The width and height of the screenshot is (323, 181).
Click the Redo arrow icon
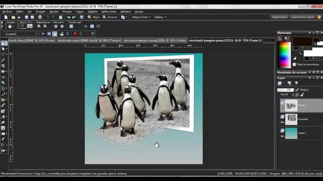pyautogui.click(x=53, y=17)
